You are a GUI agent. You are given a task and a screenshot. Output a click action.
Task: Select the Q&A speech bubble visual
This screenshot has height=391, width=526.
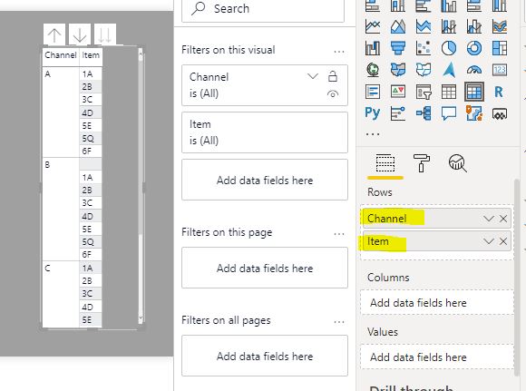point(449,113)
